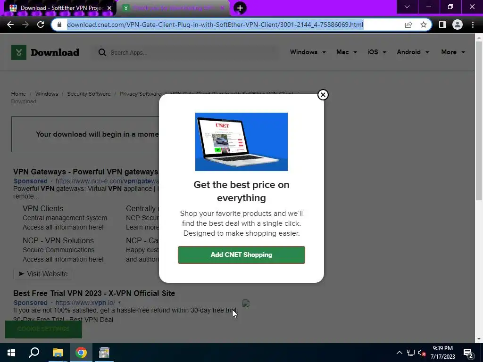Click the address bar URL
The width and height of the screenshot is (483, 362).
(x=215, y=25)
